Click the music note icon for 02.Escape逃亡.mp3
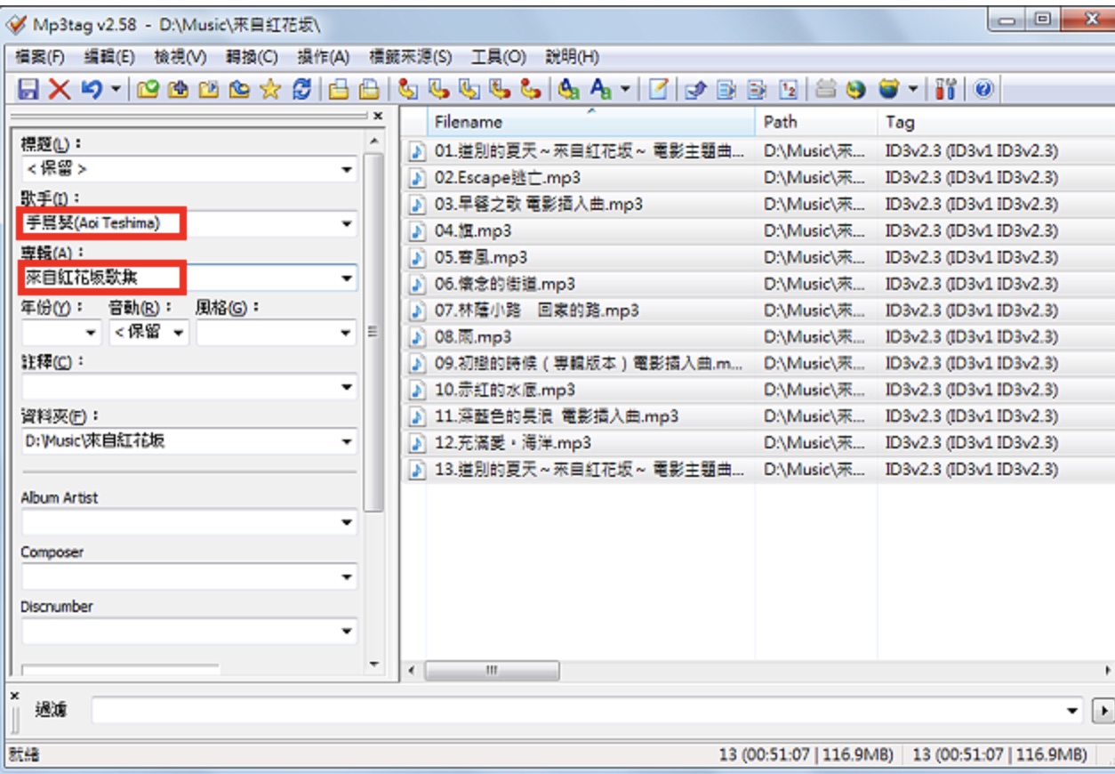1115x774 pixels. pyautogui.click(x=416, y=178)
